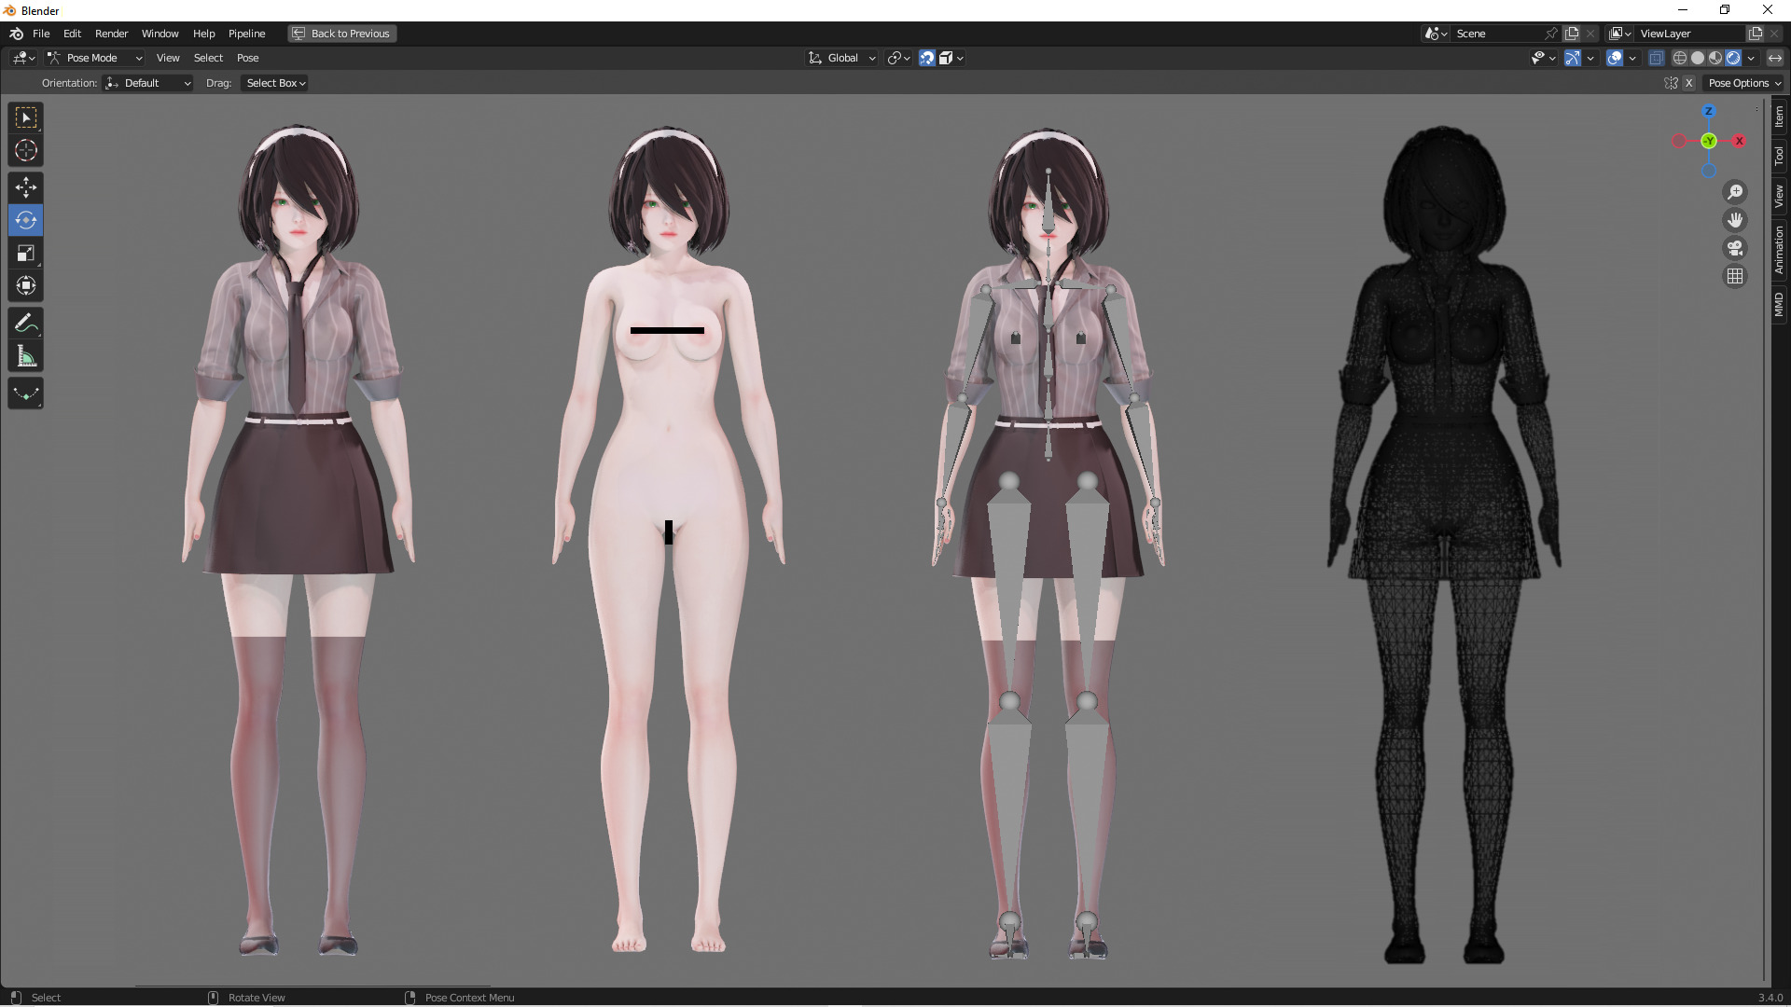The width and height of the screenshot is (1791, 1007).
Task: Click the Blender logo menu icon
Action: (x=16, y=34)
